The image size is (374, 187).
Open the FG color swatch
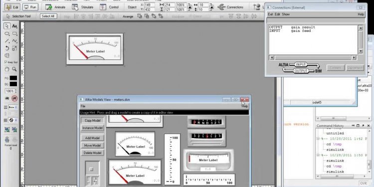click(13, 78)
